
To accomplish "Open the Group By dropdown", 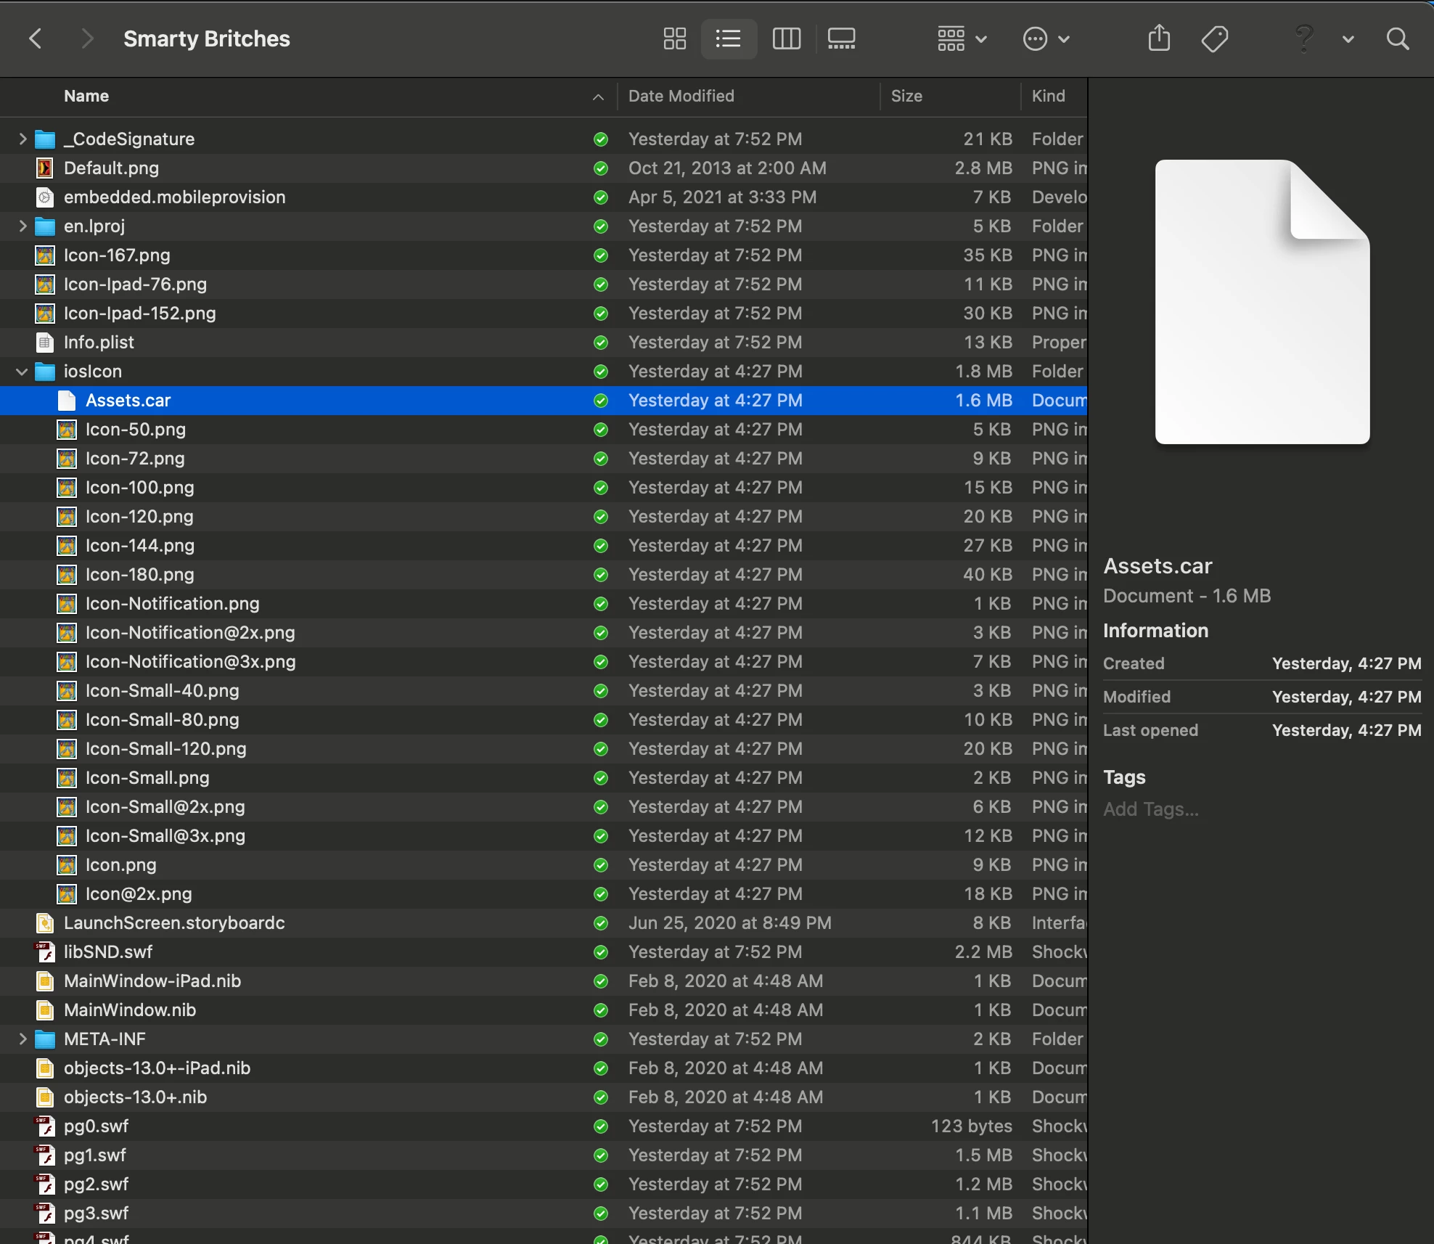I will (x=961, y=38).
